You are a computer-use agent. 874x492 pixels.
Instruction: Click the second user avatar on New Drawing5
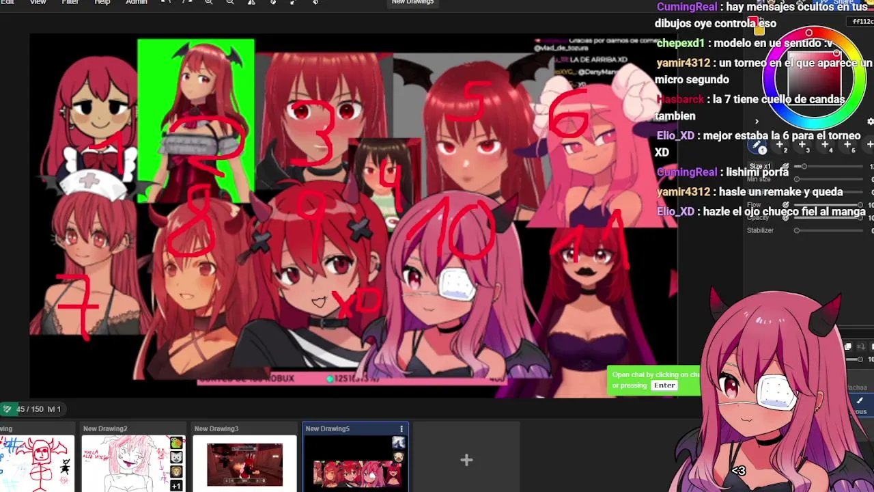(399, 457)
